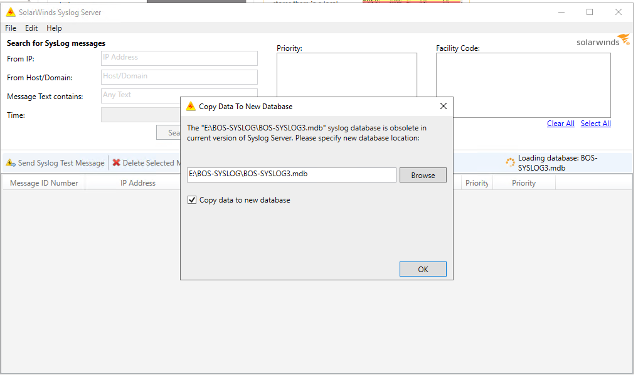
Task: Open the File menu
Action: [x=11, y=28]
